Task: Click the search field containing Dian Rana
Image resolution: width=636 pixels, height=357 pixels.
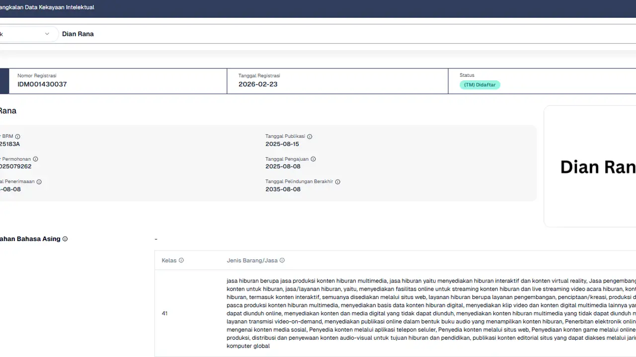Action: tap(298, 34)
